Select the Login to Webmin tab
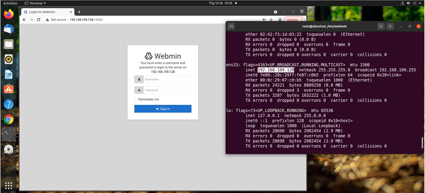 click(48, 12)
